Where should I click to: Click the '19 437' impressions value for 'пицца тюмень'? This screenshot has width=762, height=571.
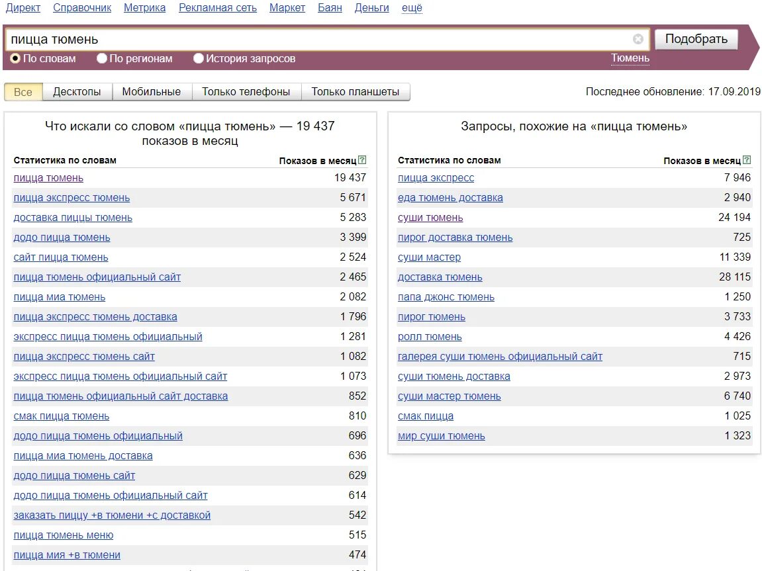350,178
